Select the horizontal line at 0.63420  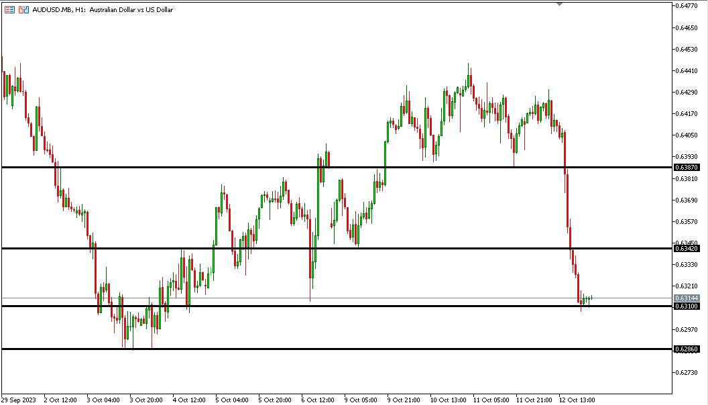pyautogui.click(x=337, y=248)
